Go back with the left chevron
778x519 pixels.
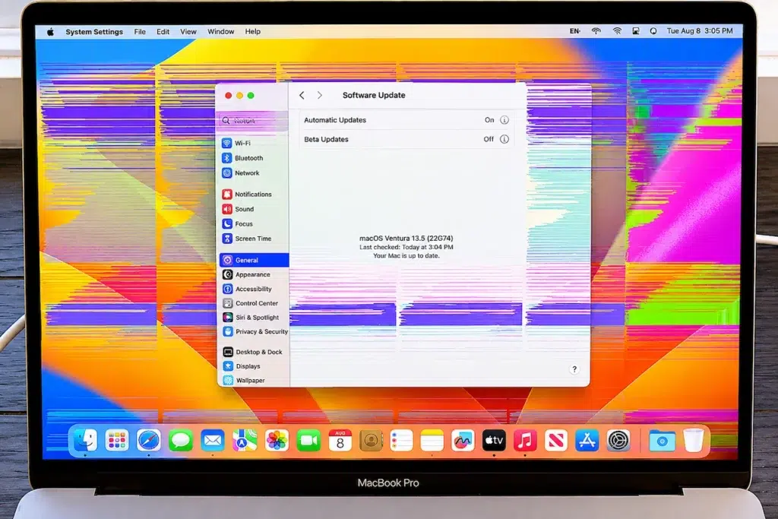pyautogui.click(x=302, y=95)
